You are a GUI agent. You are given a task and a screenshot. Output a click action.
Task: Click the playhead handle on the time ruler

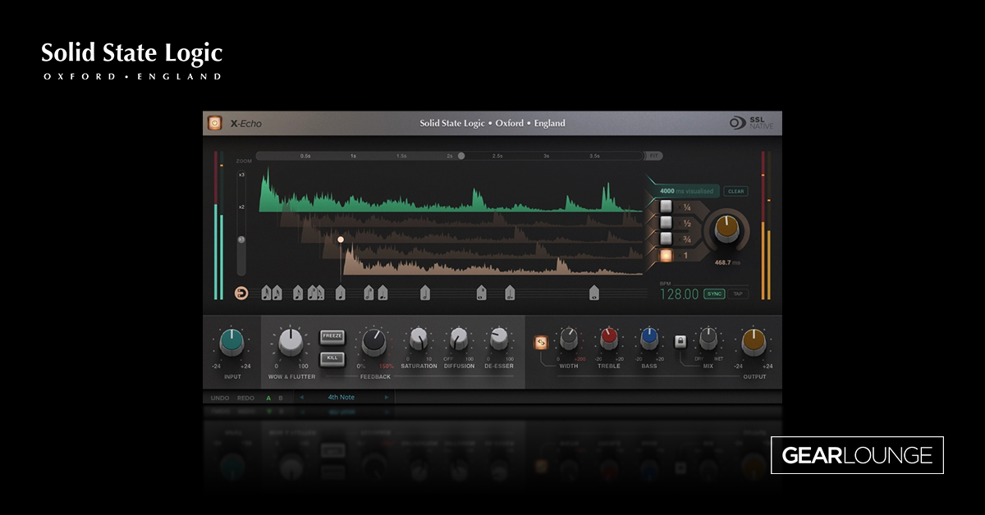[461, 155]
